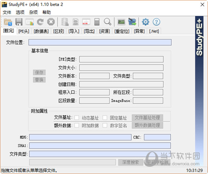The image size is (208, 174).
Task: Switch to the [导入] tab
Action: click(74, 31)
